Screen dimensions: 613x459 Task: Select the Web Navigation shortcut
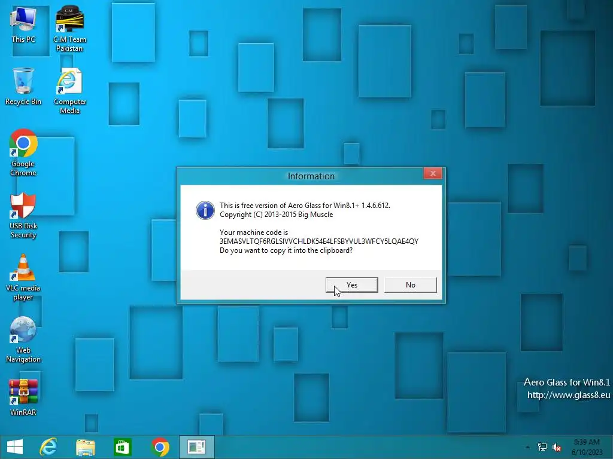pos(23,340)
